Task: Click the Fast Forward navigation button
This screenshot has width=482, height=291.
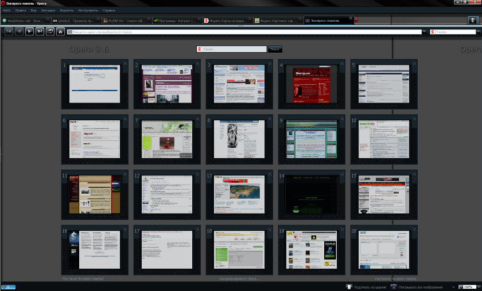Action: tap(40, 32)
